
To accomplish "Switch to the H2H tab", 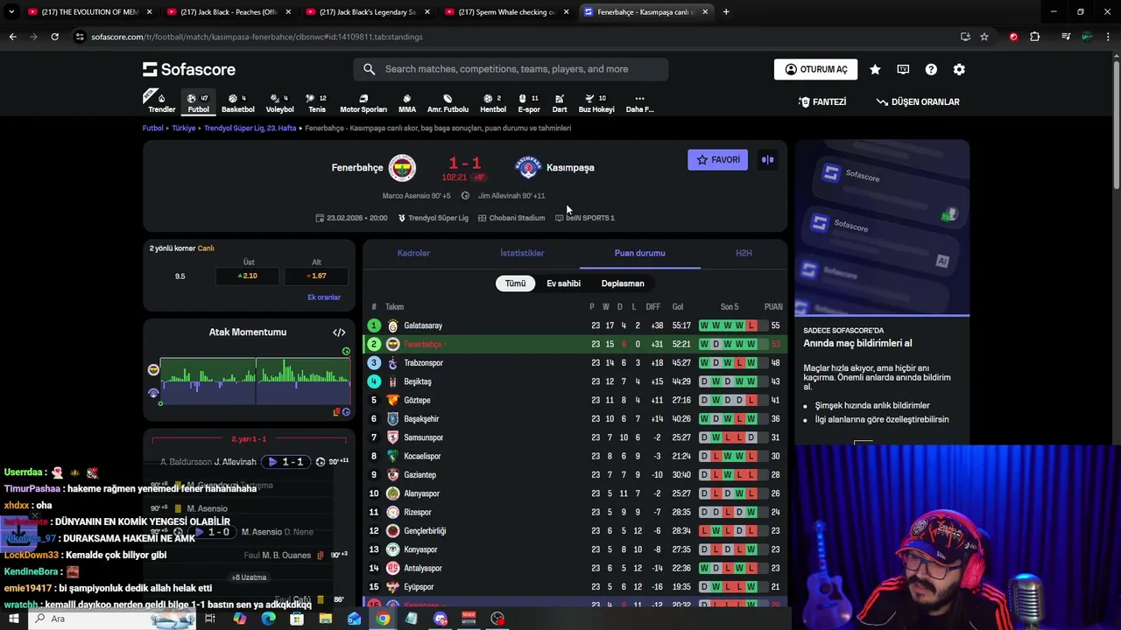I will pos(744,253).
